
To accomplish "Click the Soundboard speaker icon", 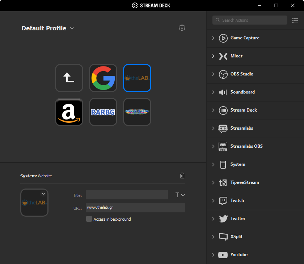I will point(223,92).
